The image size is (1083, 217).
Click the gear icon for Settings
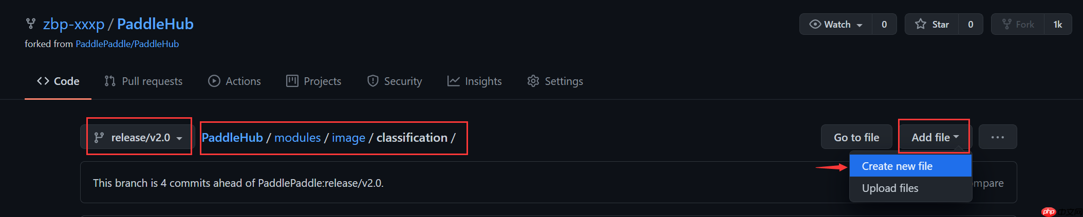(x=533, y=81)
